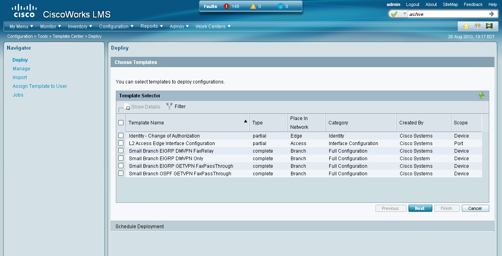Check L2 Access Edge Interface Configuration template
The width and height of the screenshot is (502, 256).
point(121,143)
